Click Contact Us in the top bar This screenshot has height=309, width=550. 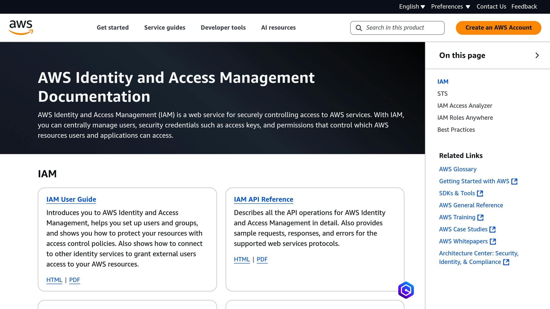(x=491, y=7)
